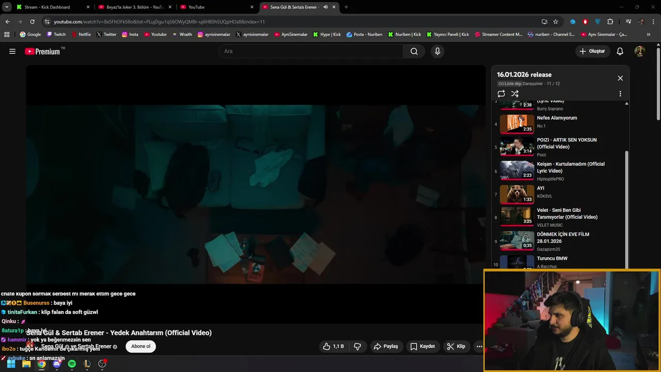Like the video with thumbs up
661x372 pixels.
pyautogui.click(x=333, y=346)
